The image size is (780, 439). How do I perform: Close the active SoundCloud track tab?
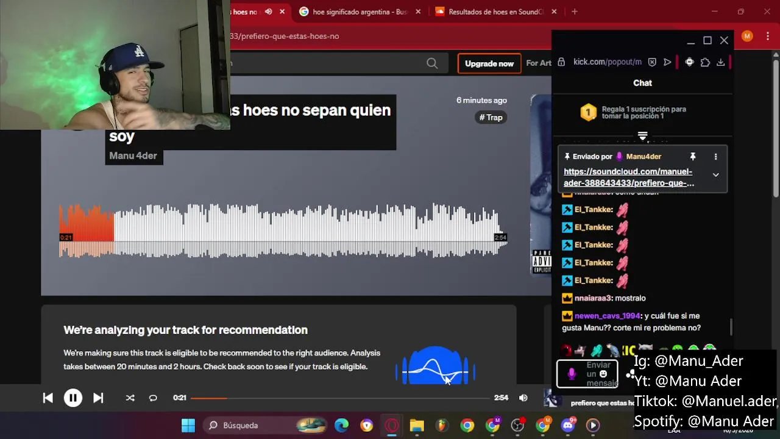coord(282,12)
